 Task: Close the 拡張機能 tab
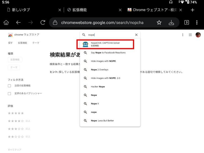[x=120, y=10]
